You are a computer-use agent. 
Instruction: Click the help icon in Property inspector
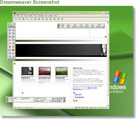point(64,98)
